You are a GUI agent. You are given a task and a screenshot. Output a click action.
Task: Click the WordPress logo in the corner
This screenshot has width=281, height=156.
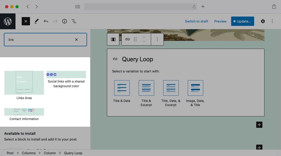8,21
